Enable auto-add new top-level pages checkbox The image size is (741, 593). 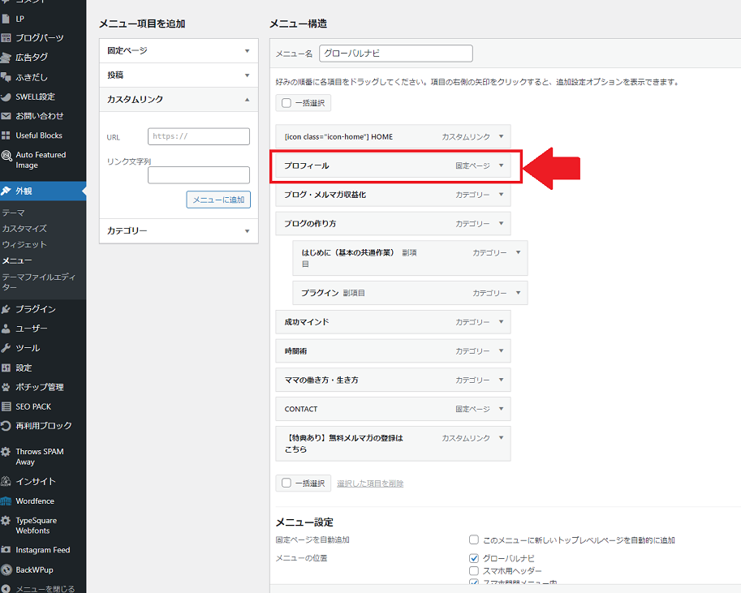pyautogui.click(x=474, y=539)
